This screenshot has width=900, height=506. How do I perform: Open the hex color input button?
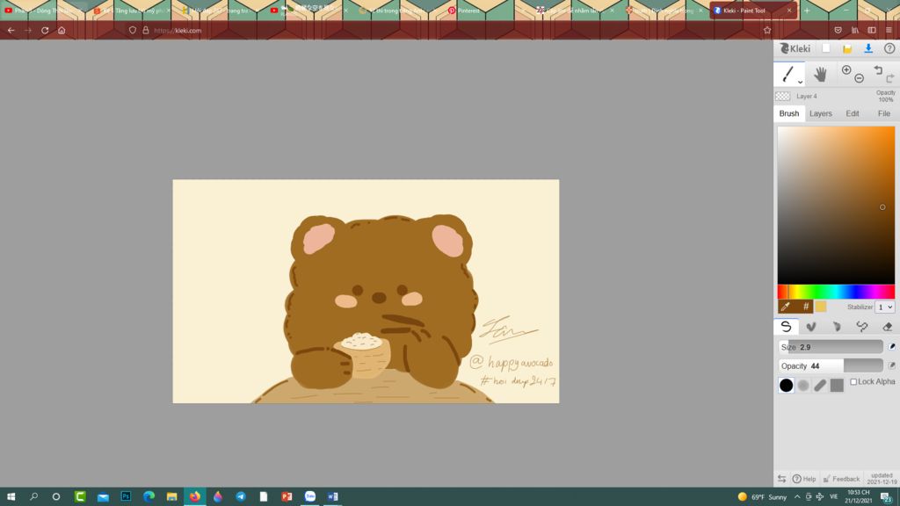(x=806, y=307)
